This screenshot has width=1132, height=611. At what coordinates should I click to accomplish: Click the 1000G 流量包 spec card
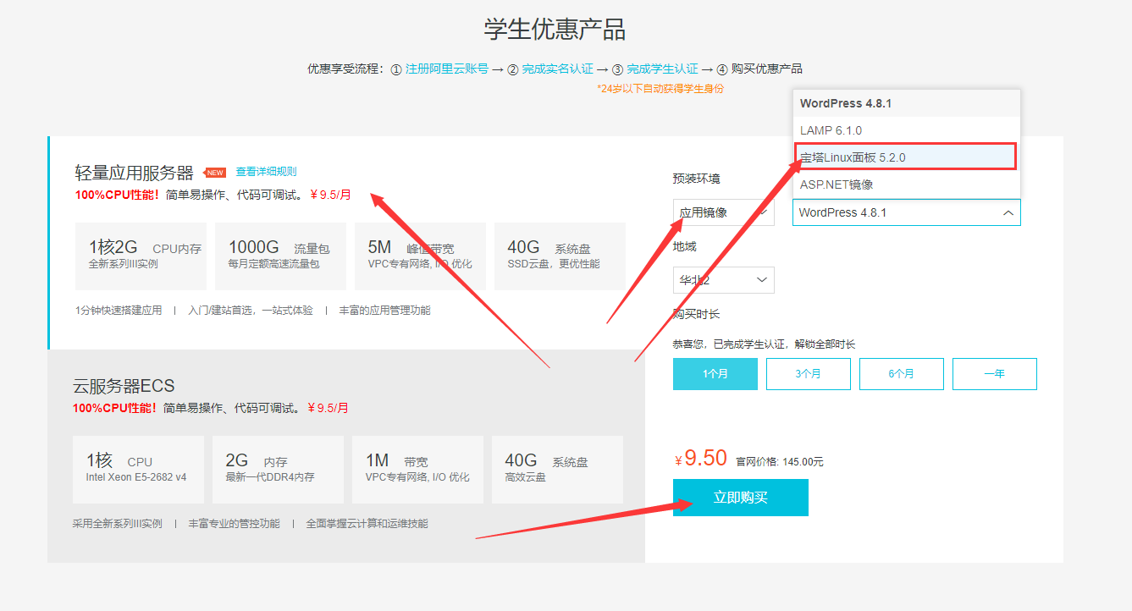click(280, 256)
